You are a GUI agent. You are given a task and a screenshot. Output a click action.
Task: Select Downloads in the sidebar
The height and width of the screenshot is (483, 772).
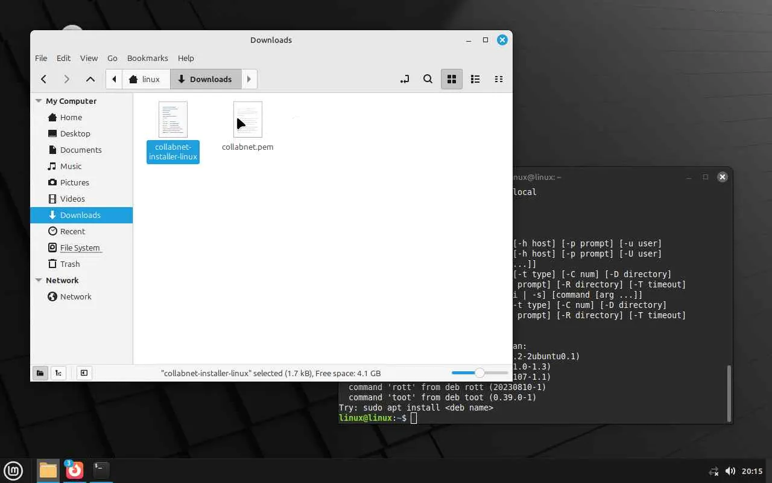pyautogui.click(x=81, y=215)
